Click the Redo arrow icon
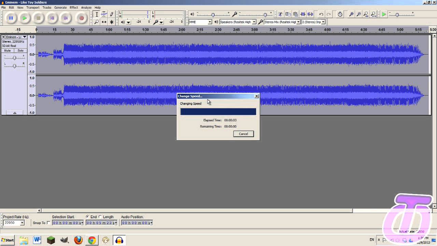This screenshot has height=246, width=437. click(329, 14)
